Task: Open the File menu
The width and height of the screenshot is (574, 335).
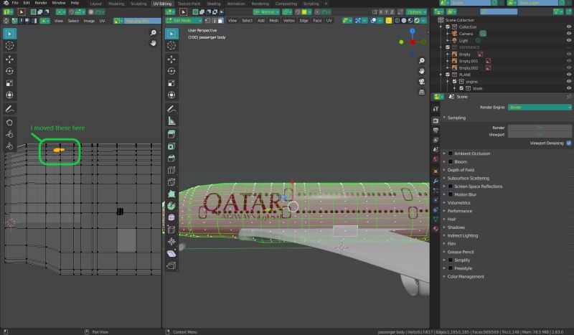Action: pyautogui.click(x=15, y=3)
